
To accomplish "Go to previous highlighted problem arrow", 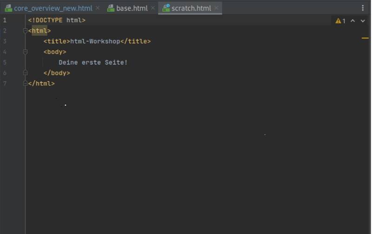I will tap(353, 21).
